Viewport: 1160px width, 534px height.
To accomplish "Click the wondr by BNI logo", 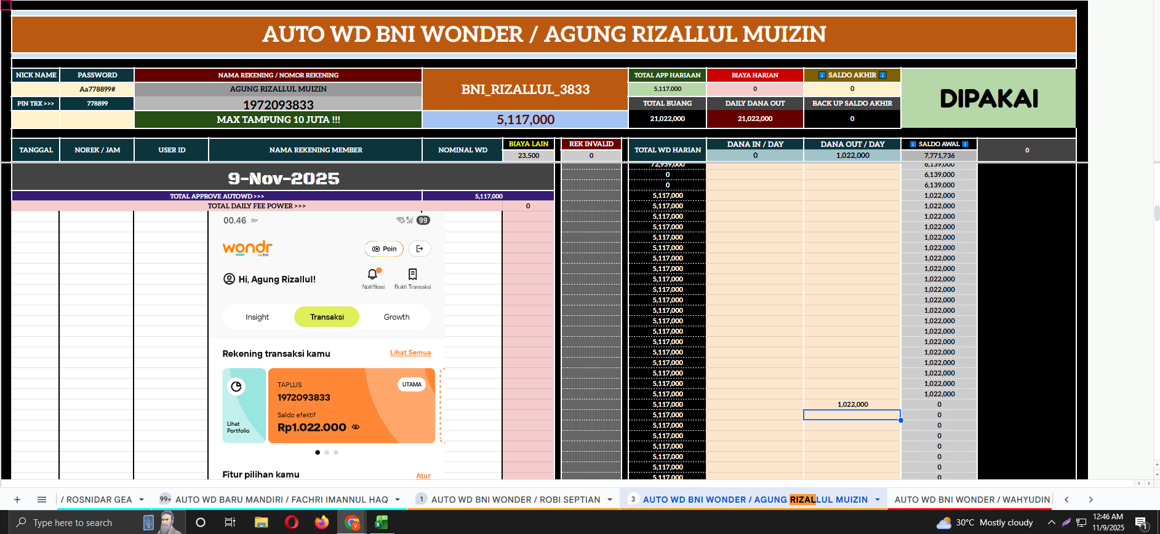I will tap(247, 248).
